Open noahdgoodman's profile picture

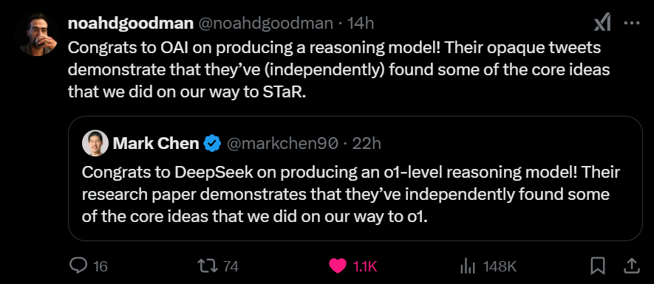37,34
